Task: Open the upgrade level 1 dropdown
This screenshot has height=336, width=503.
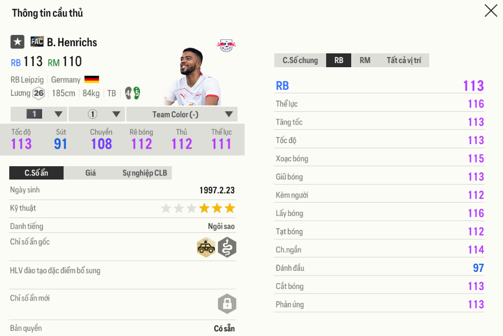Action: pyautogui.click(x=38, y=114)
